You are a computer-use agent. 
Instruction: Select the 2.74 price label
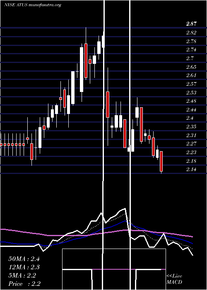[x=191, y=50]
